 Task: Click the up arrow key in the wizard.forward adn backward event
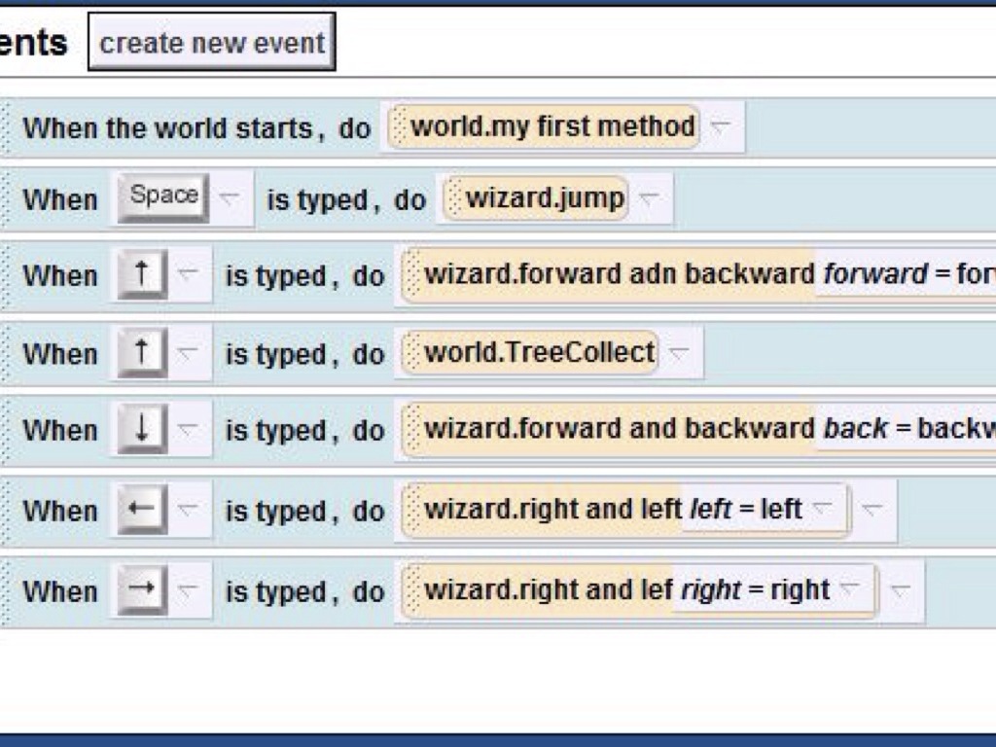pyautogui.click(x=142, y=275)
